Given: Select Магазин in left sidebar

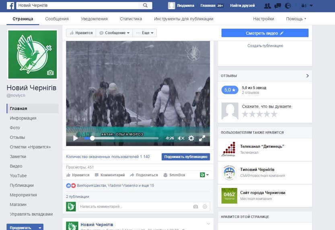Looking at the screenshot, I should click(18, 204).
